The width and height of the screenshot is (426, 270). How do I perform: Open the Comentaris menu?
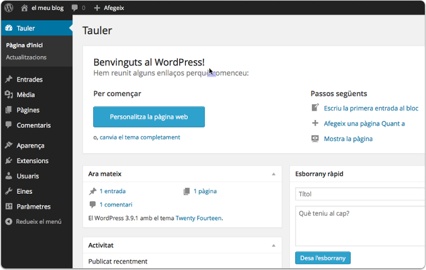(37, 125)
